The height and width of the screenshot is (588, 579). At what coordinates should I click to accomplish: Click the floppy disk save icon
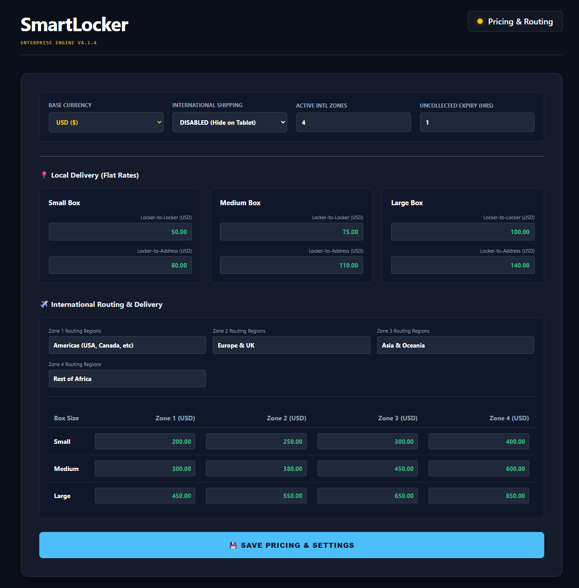233,546
